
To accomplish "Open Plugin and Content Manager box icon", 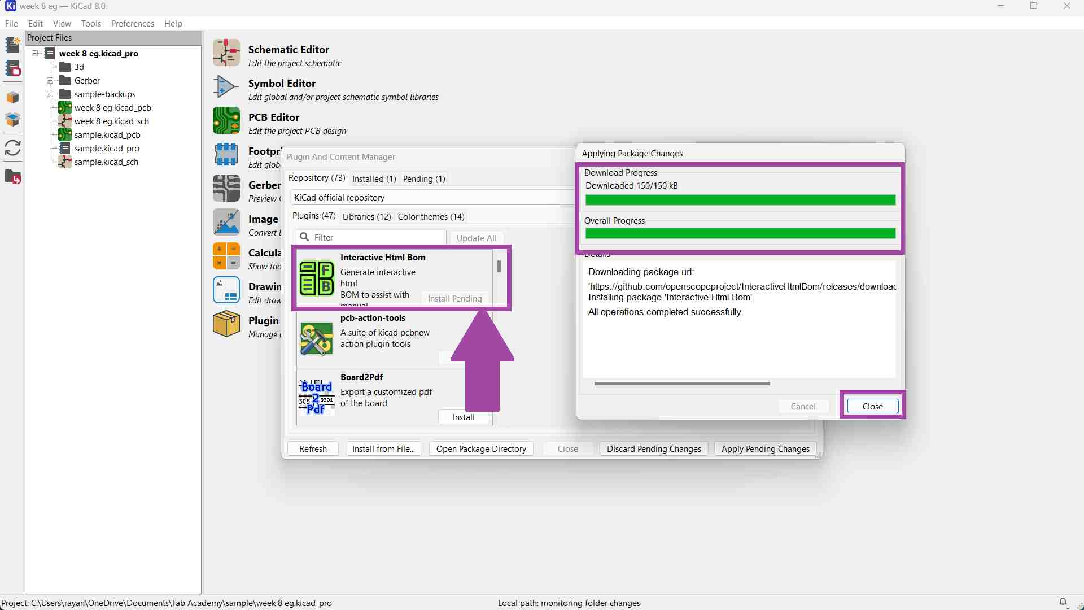I will [x=226, y=324].
